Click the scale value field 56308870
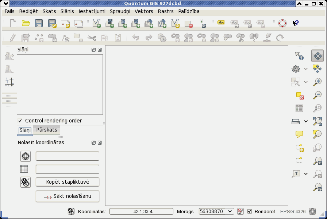Viewport: 327px width, 219px height. tap(212, 211)
